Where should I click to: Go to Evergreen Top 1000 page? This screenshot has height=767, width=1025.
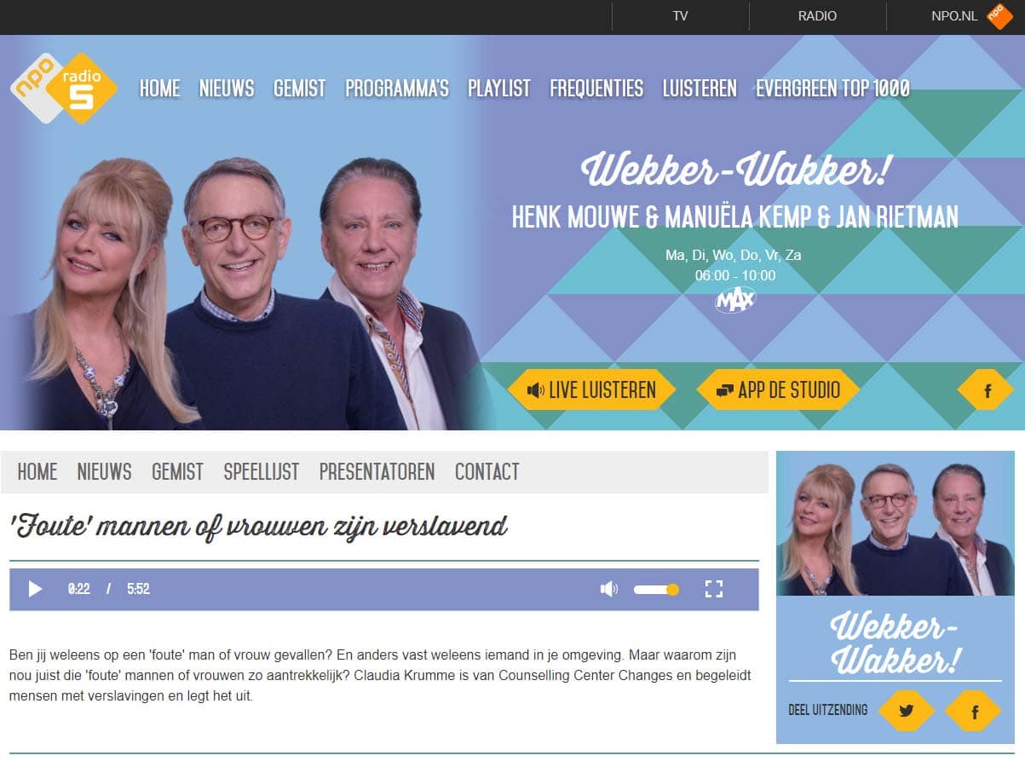click(x=832, y=88)
